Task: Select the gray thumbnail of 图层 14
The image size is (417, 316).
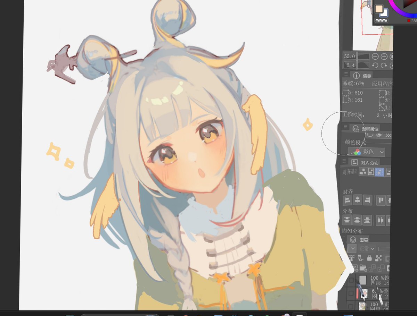Action: [363, 280]
